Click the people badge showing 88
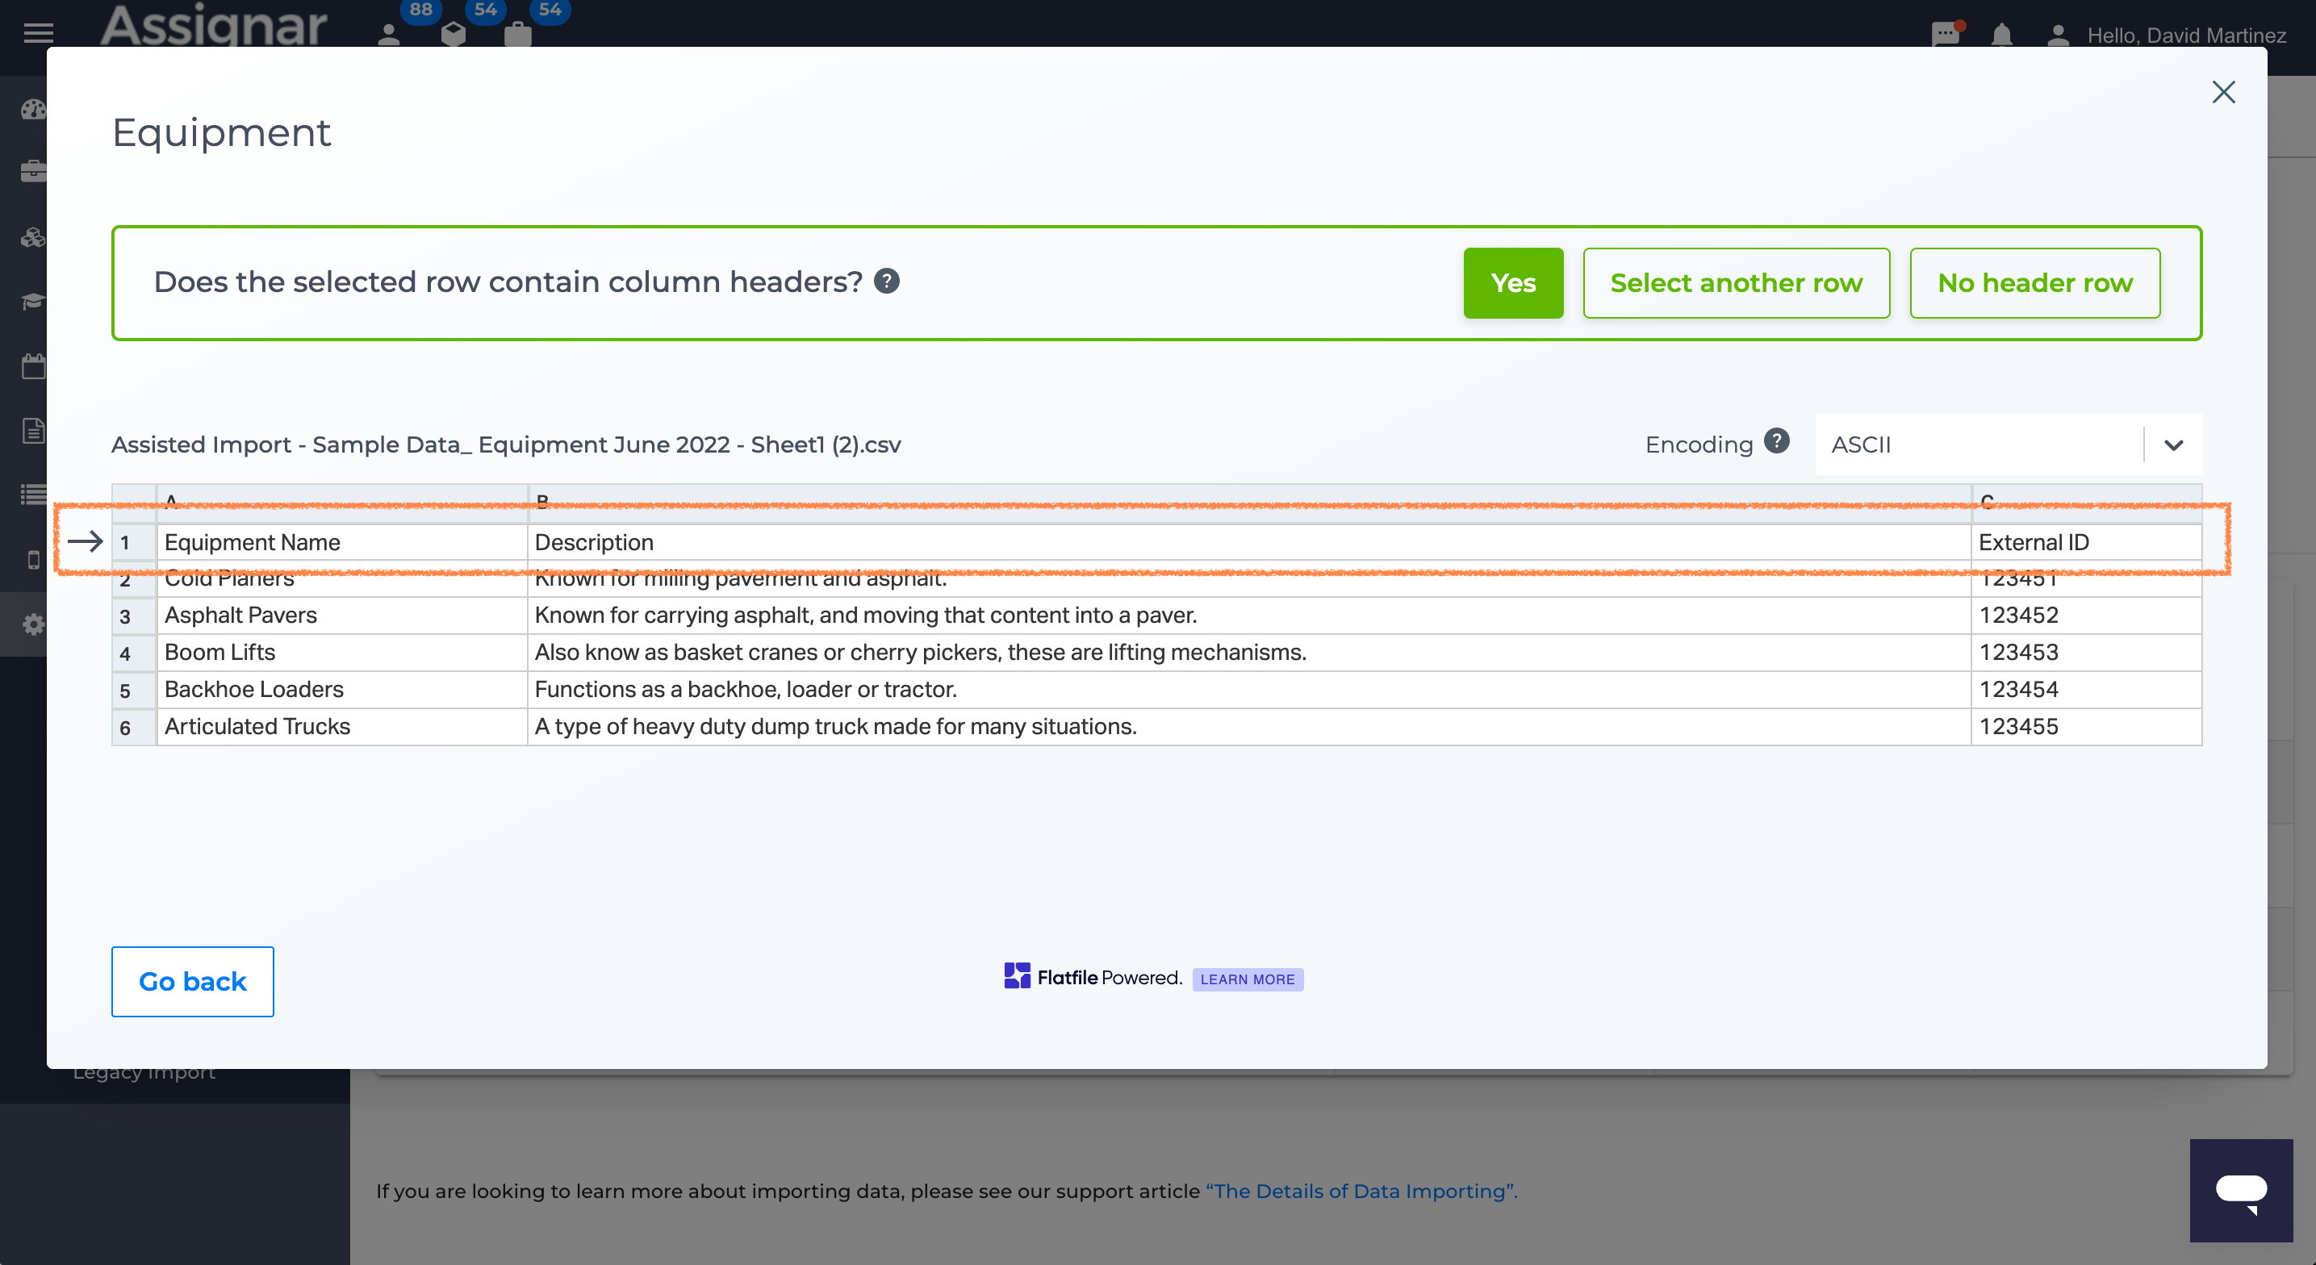Viewport: 2316px width, 1265px height. click(403, 23)
